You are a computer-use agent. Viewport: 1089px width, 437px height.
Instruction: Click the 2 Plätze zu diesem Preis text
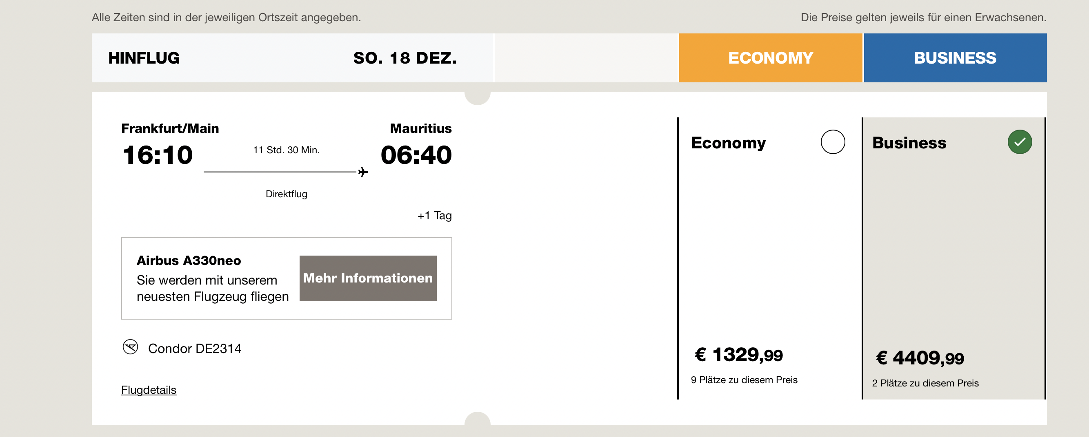[925, 383]
